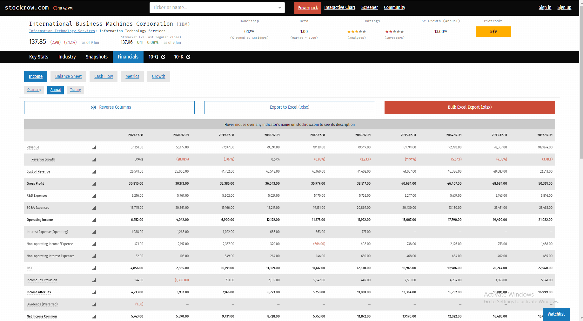Open the Screener menu item
This screenshot has height=321, width=583.
click(370, 7)
